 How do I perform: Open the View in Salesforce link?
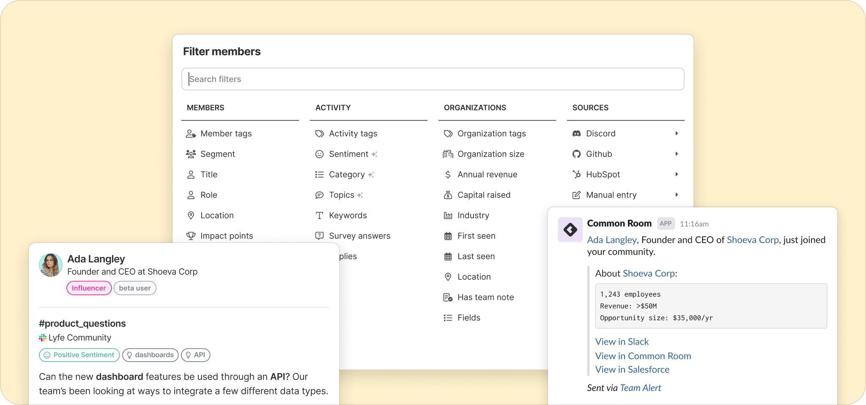coord(632,370)
